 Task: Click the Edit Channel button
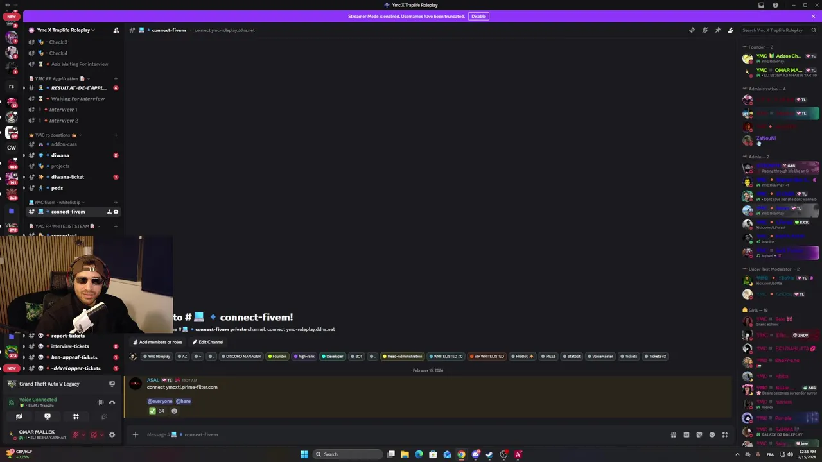point(208,342)
